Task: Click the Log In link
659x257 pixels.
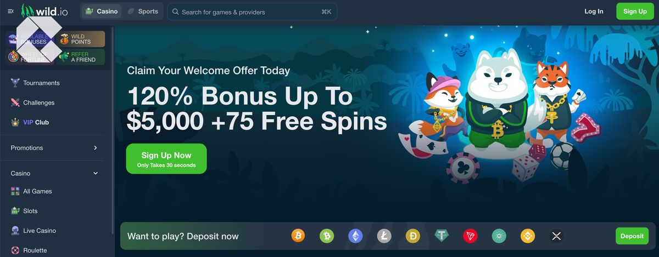Action: (594, 12)
